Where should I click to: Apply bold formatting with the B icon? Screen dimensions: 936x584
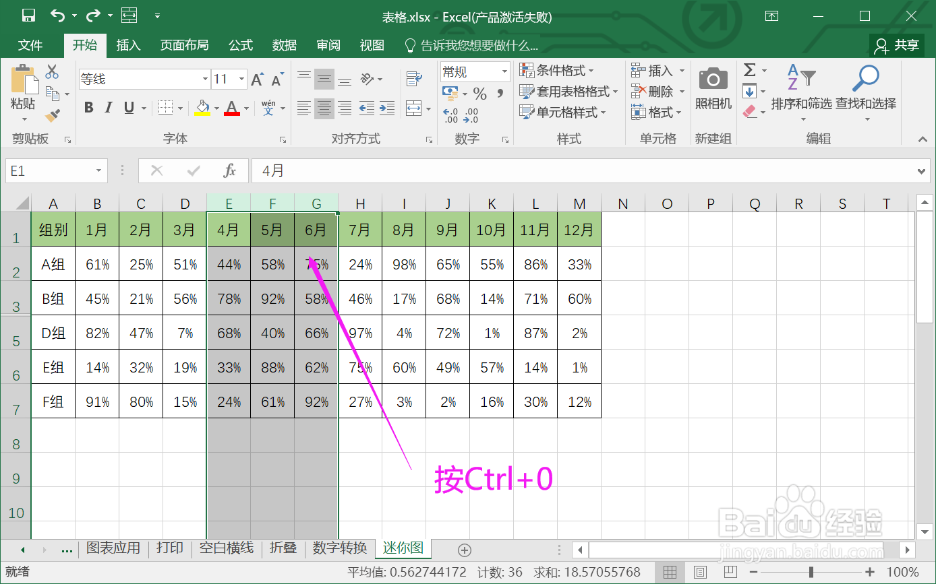88,107
